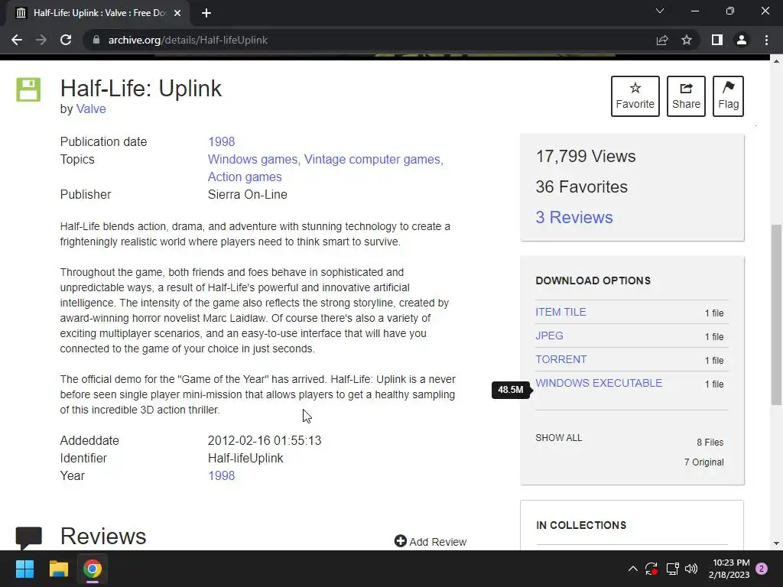
Task: Open the Chrome three-dot menu
Action: click(x=766, y=40)
